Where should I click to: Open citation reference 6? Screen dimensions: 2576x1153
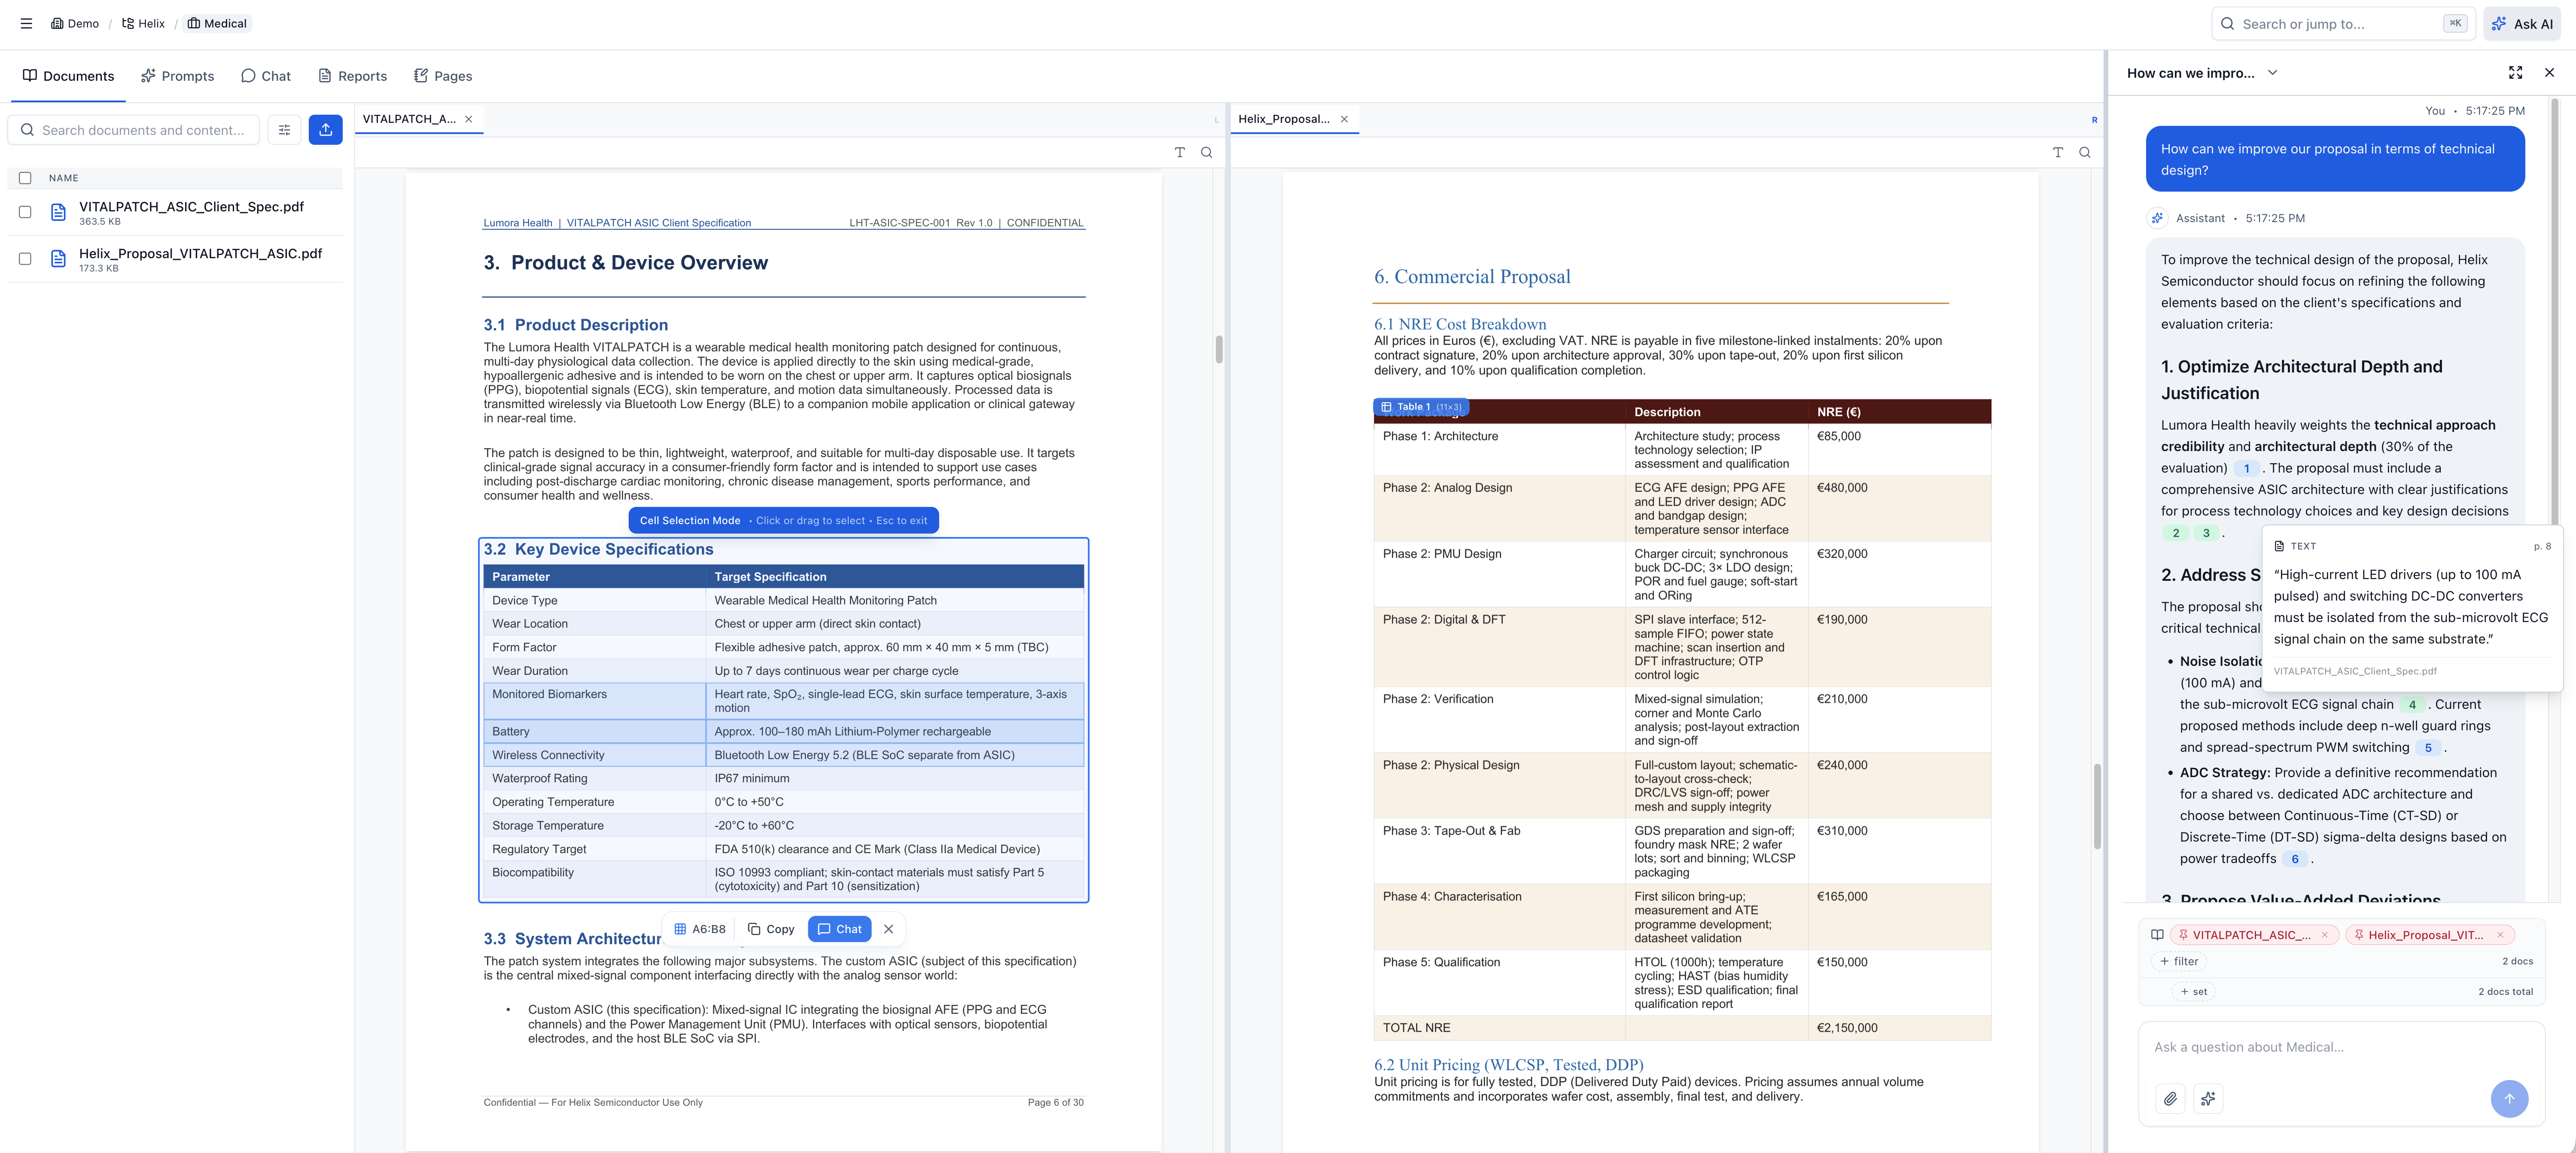coord(2295,859)
